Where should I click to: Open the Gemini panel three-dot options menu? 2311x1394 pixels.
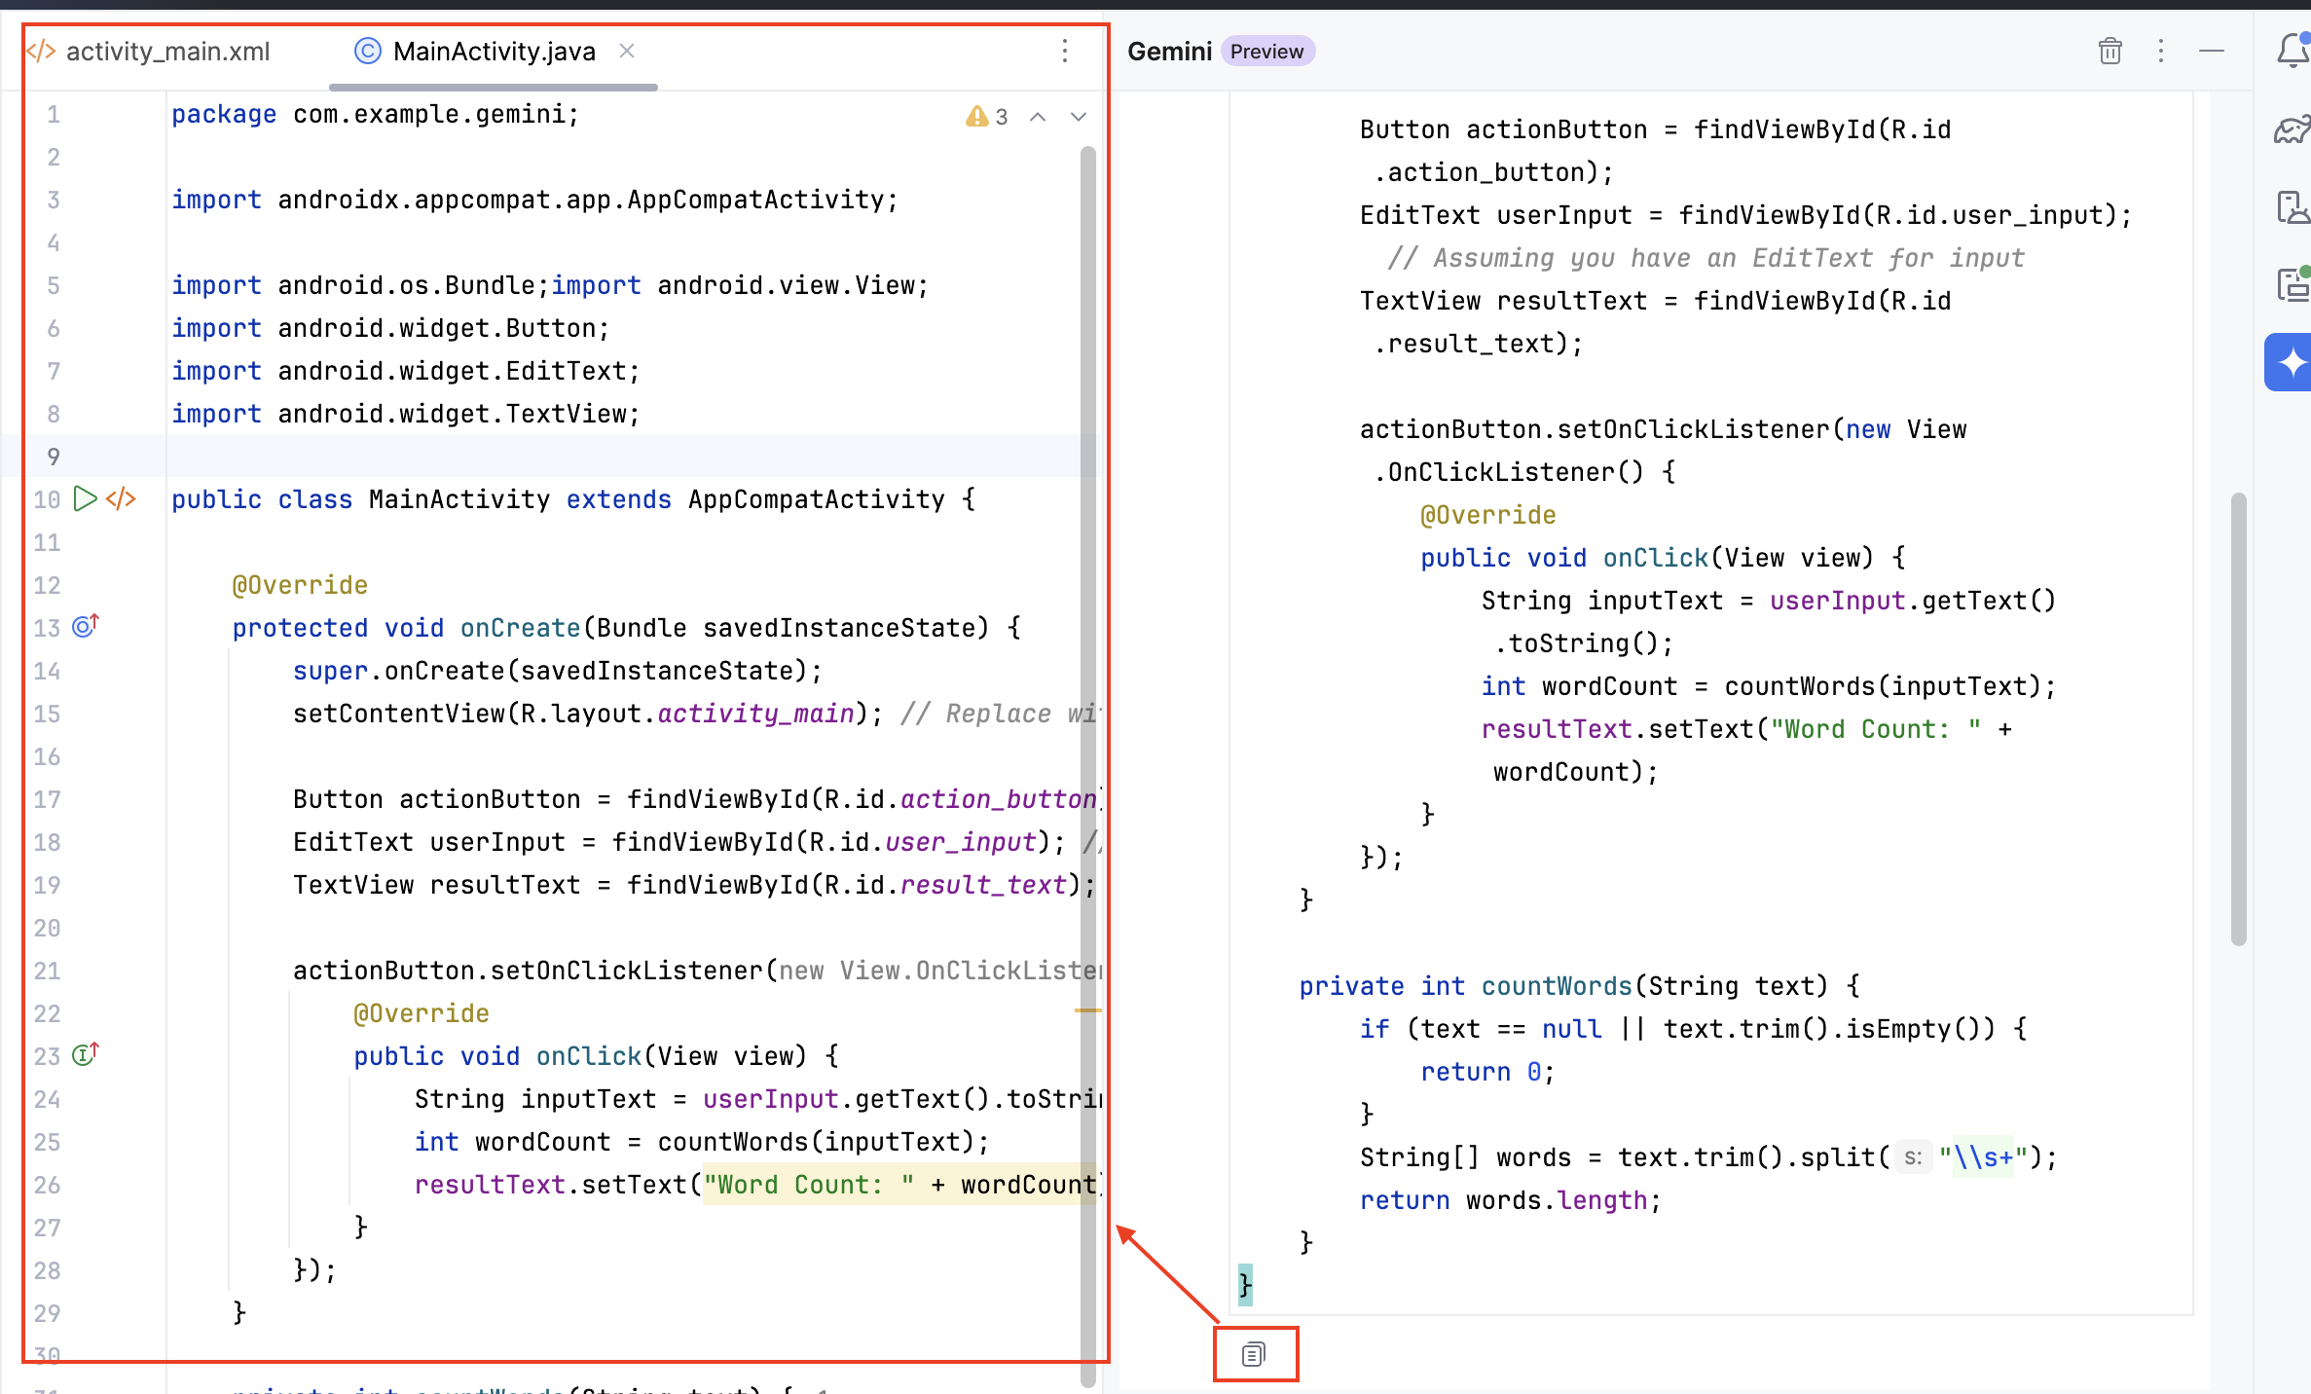(x=2160, y=51)
